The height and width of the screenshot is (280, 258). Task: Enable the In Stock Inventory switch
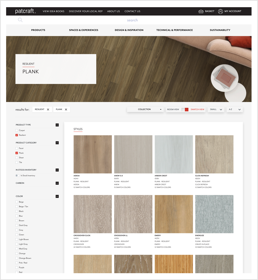17,175
